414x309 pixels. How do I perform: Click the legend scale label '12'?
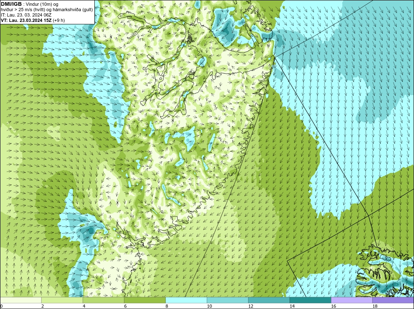coord(251,306)
